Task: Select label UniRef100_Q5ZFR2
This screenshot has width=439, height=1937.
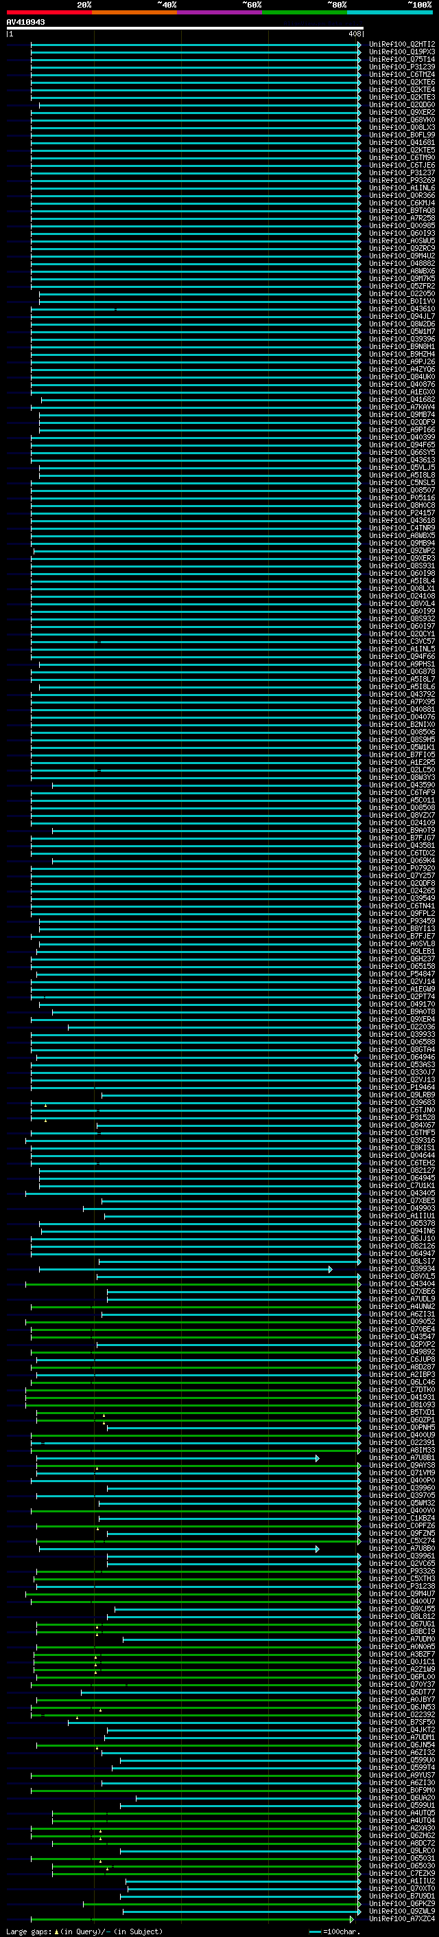Action: coord(402,287)
